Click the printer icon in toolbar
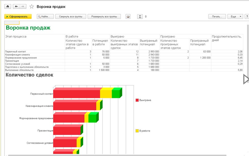Image resolution: width=249 pixels, height=156 pixels. (128, 17)
